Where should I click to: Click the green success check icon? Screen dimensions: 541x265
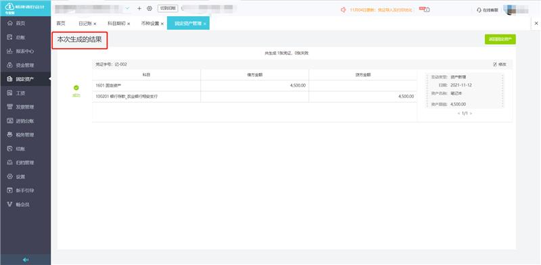(x=76, y=88)
